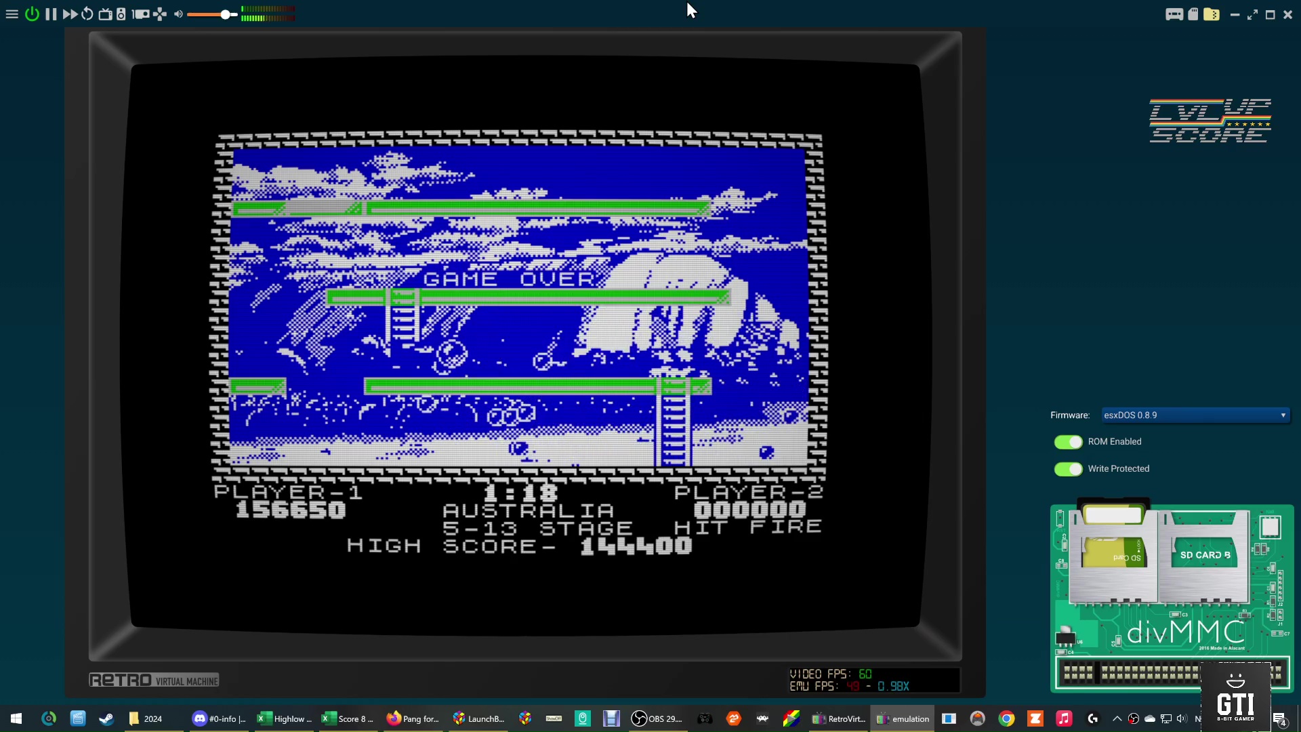Click the Retro Virtual Machine logo
The image size is (1301, 732).
(154, 680)
